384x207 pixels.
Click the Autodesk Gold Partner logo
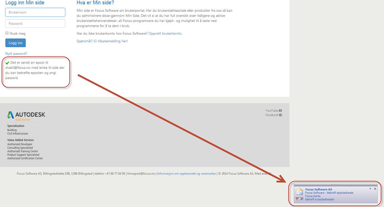point(27,116)
